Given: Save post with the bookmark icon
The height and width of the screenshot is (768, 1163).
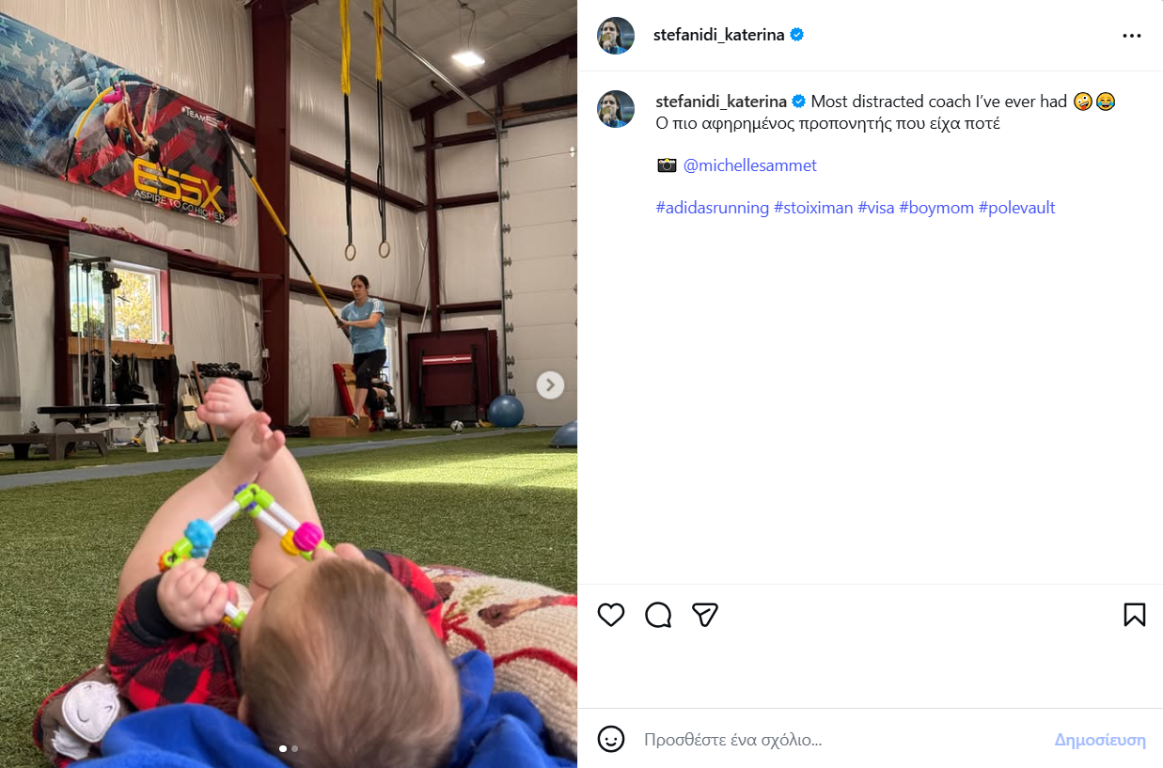Looking at the screenshot, I should click(x=1135, y=615).
